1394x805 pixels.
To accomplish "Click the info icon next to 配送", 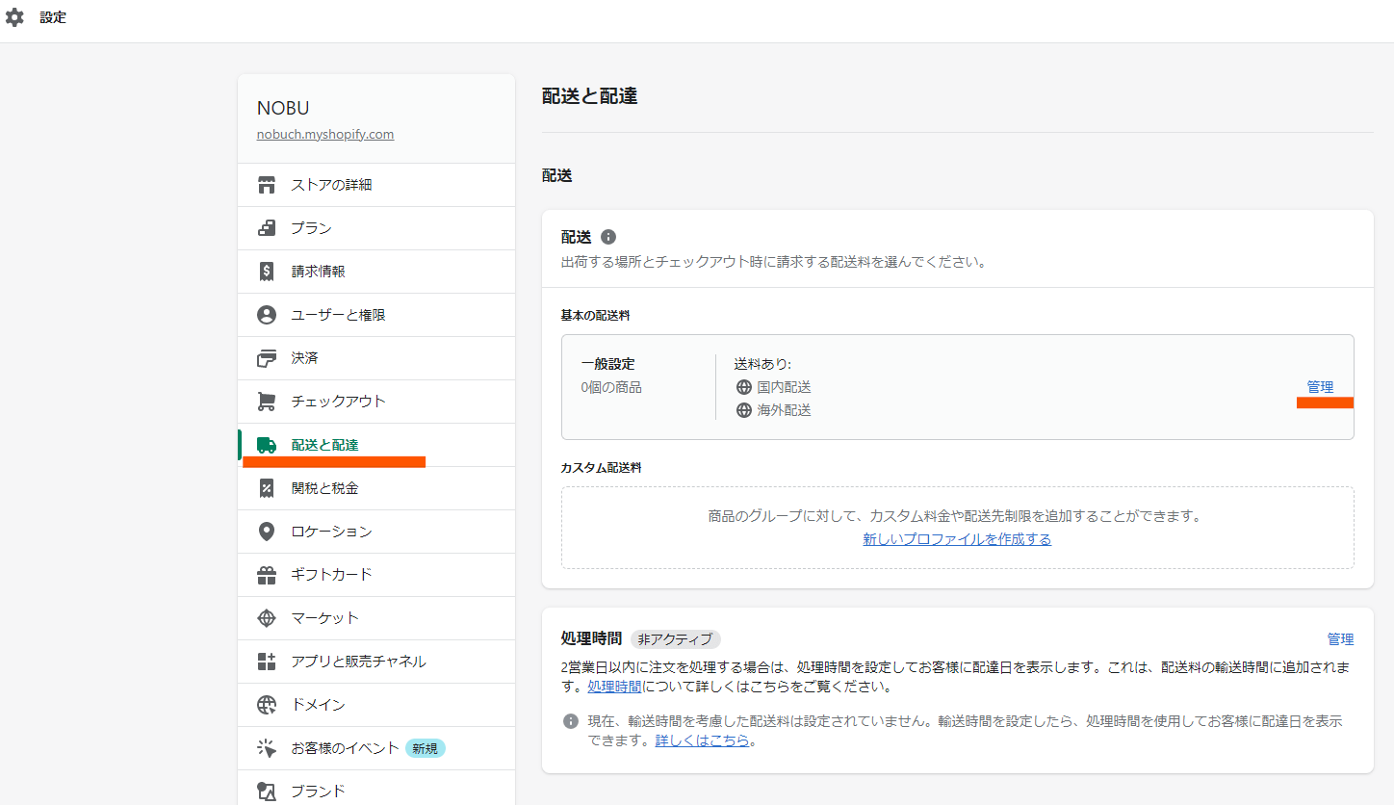I will (x=607, y=237).
